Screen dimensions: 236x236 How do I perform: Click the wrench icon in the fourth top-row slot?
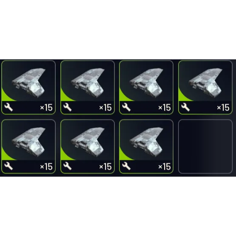[x=185, y=107]
